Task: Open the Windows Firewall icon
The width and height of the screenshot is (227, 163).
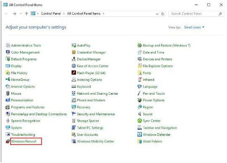Action: [8, 141]
